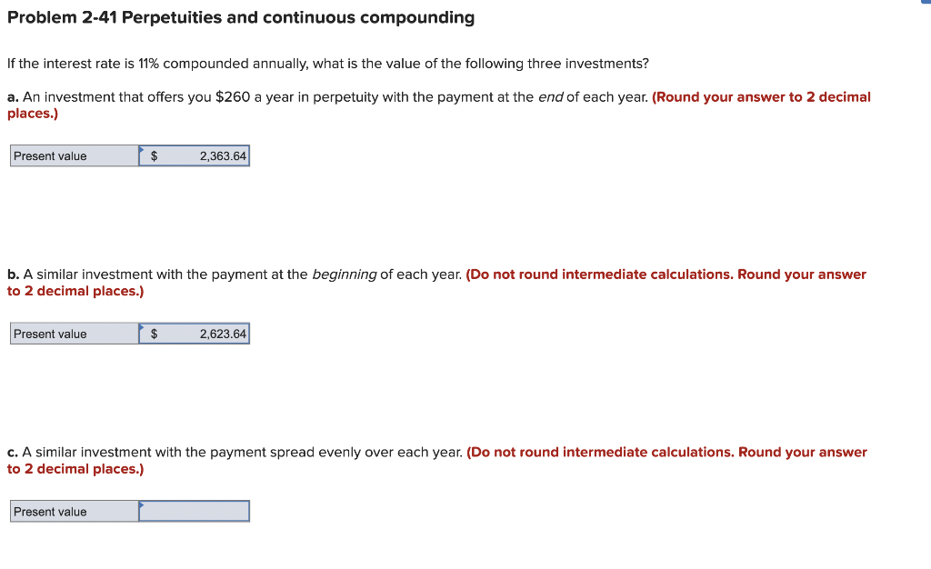Click the red rounding instruction in part a
The image size is (931, 569).
point(761,96)
